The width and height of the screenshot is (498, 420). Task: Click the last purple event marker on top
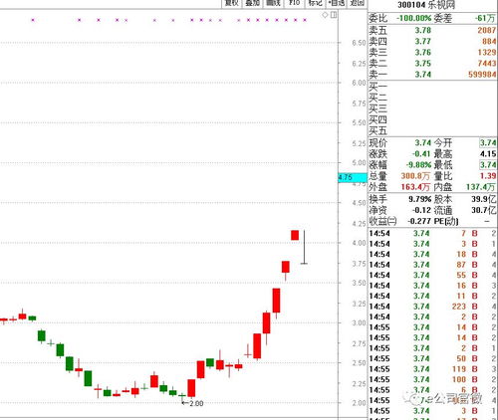(305, 20)
